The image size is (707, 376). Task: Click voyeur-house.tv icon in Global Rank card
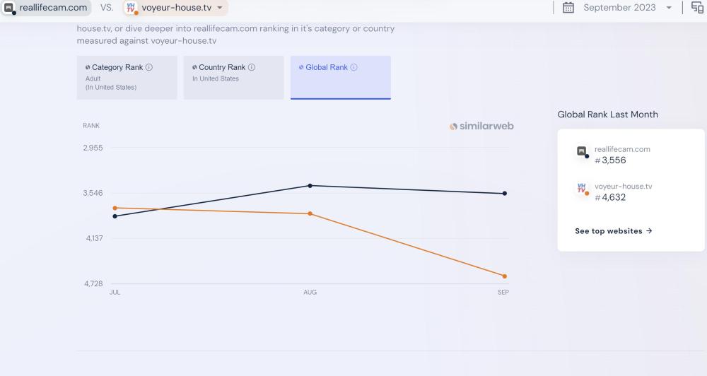click(582, 188)
